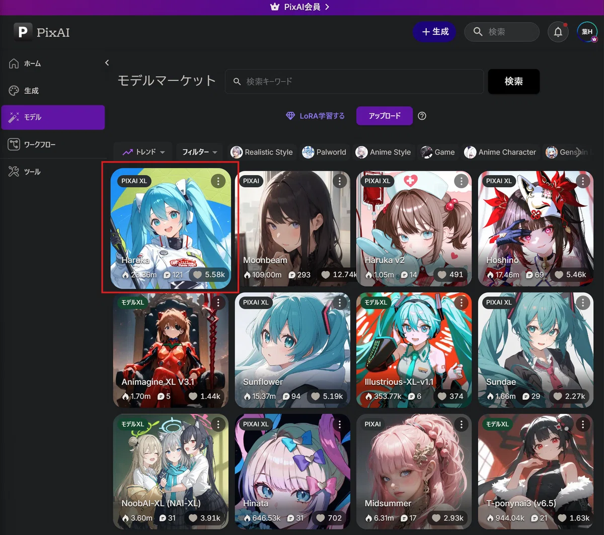Click the アップロード upload button
Screen dimensions: 604x535
[x=385, y=116]
